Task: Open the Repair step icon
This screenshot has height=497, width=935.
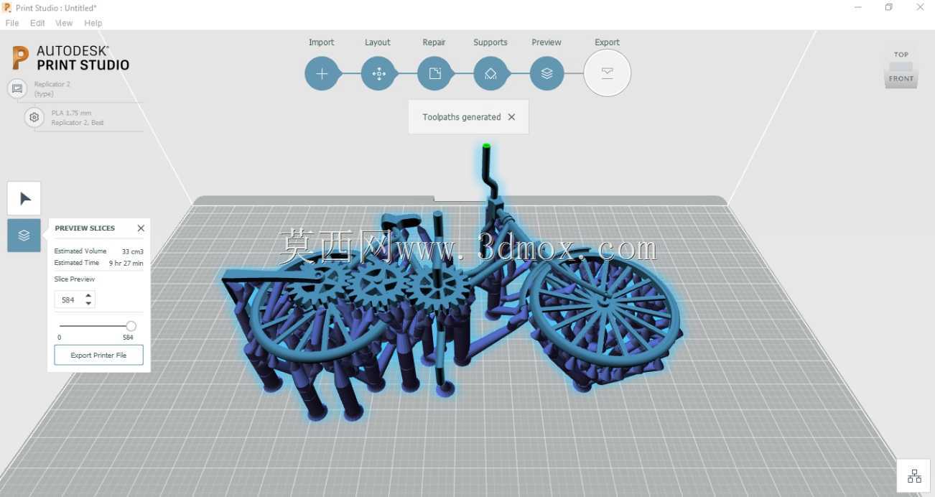Action: click(x=434, y=73)
